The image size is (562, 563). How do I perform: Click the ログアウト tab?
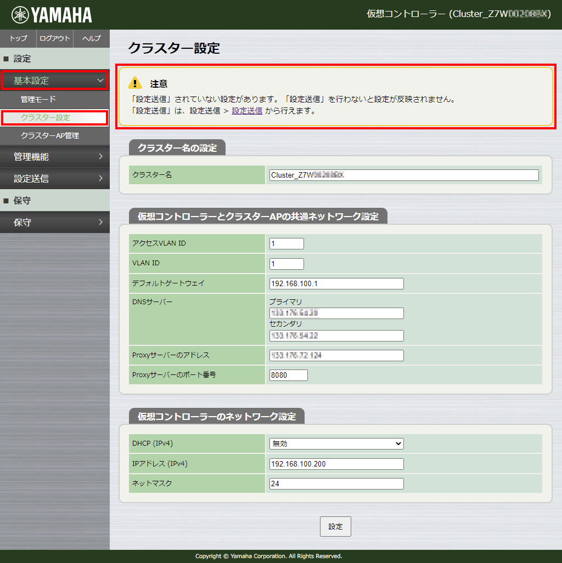pyautogui.click(x=55, y=38)
